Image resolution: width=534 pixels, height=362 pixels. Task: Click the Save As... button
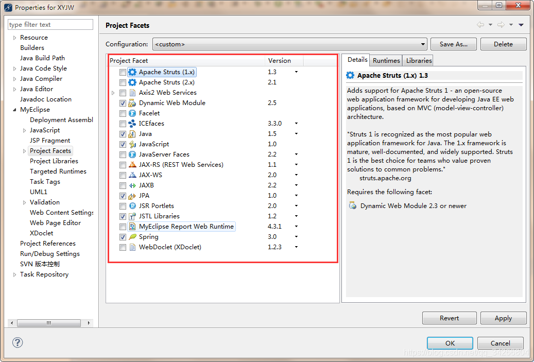click(x=453, y=44)
